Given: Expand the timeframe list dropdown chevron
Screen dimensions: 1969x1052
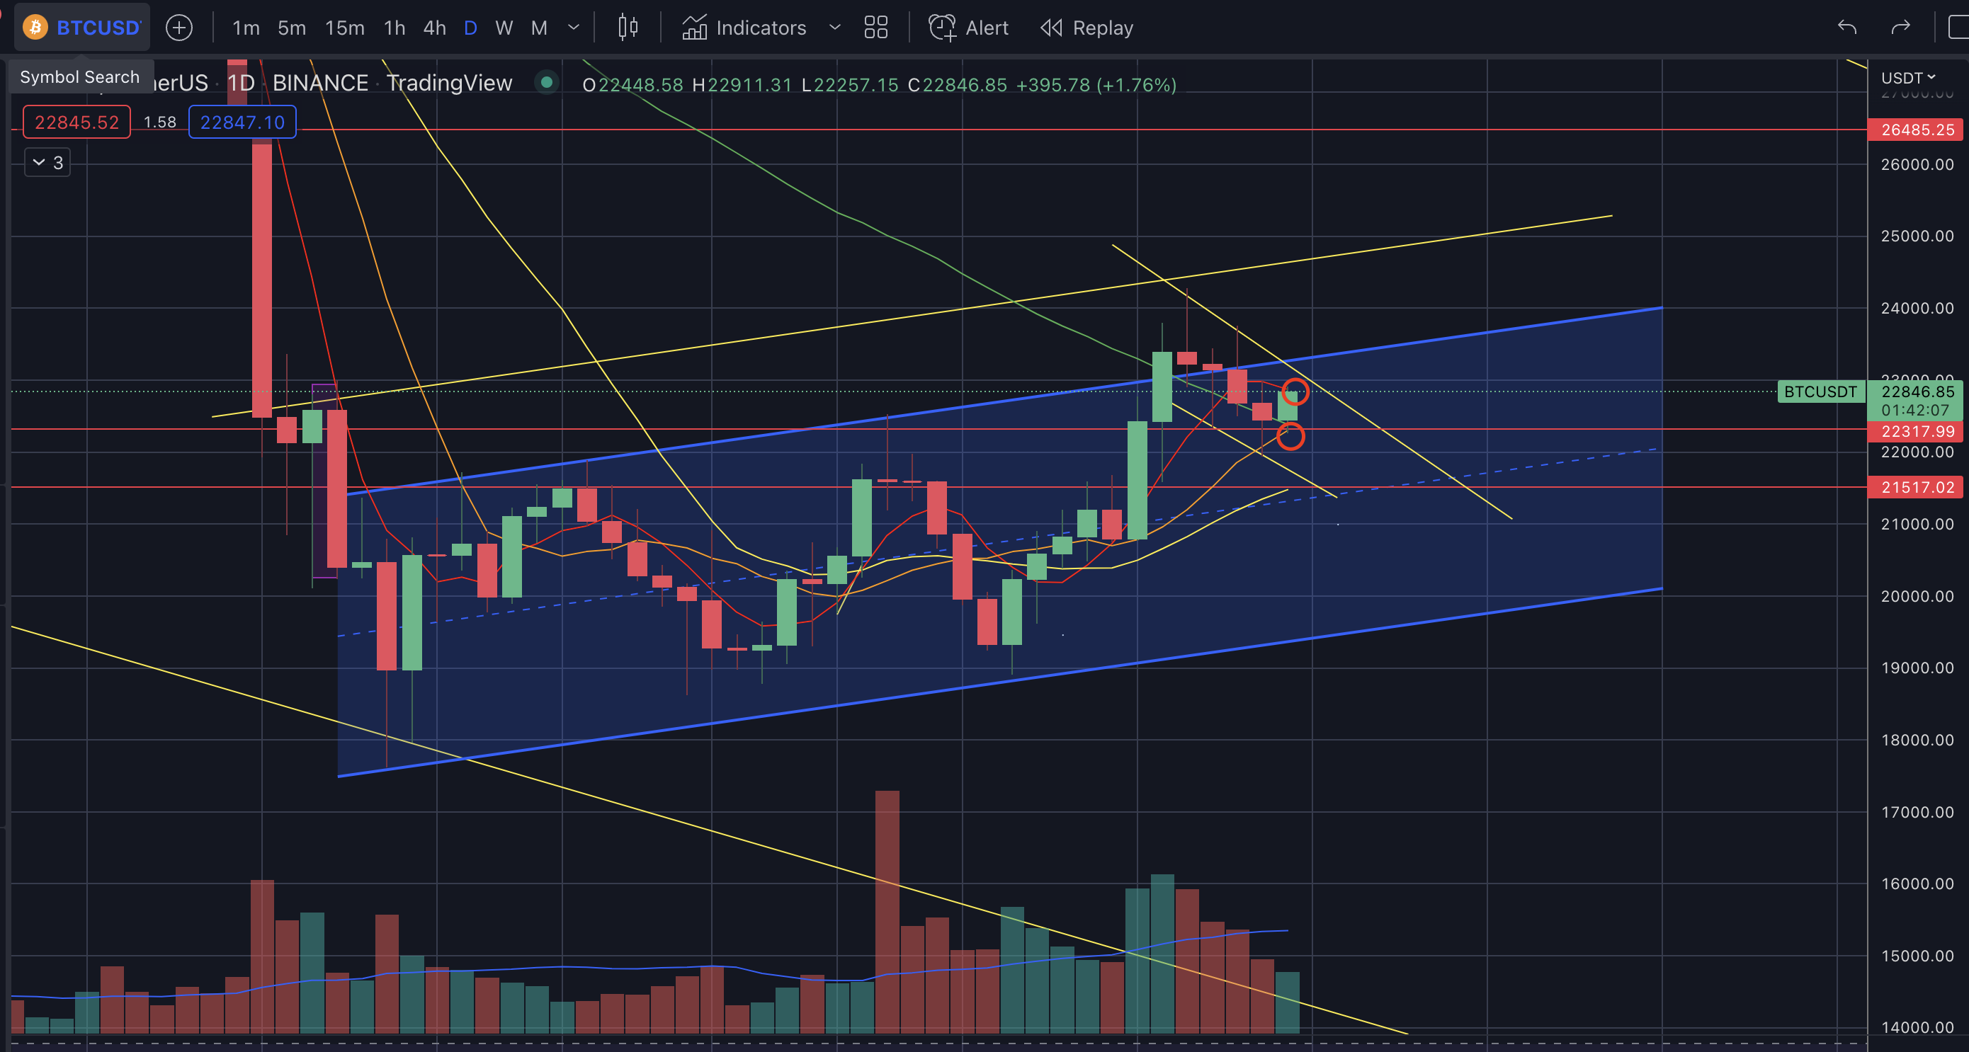Looking at the screenshot, I should pos(574,28).
